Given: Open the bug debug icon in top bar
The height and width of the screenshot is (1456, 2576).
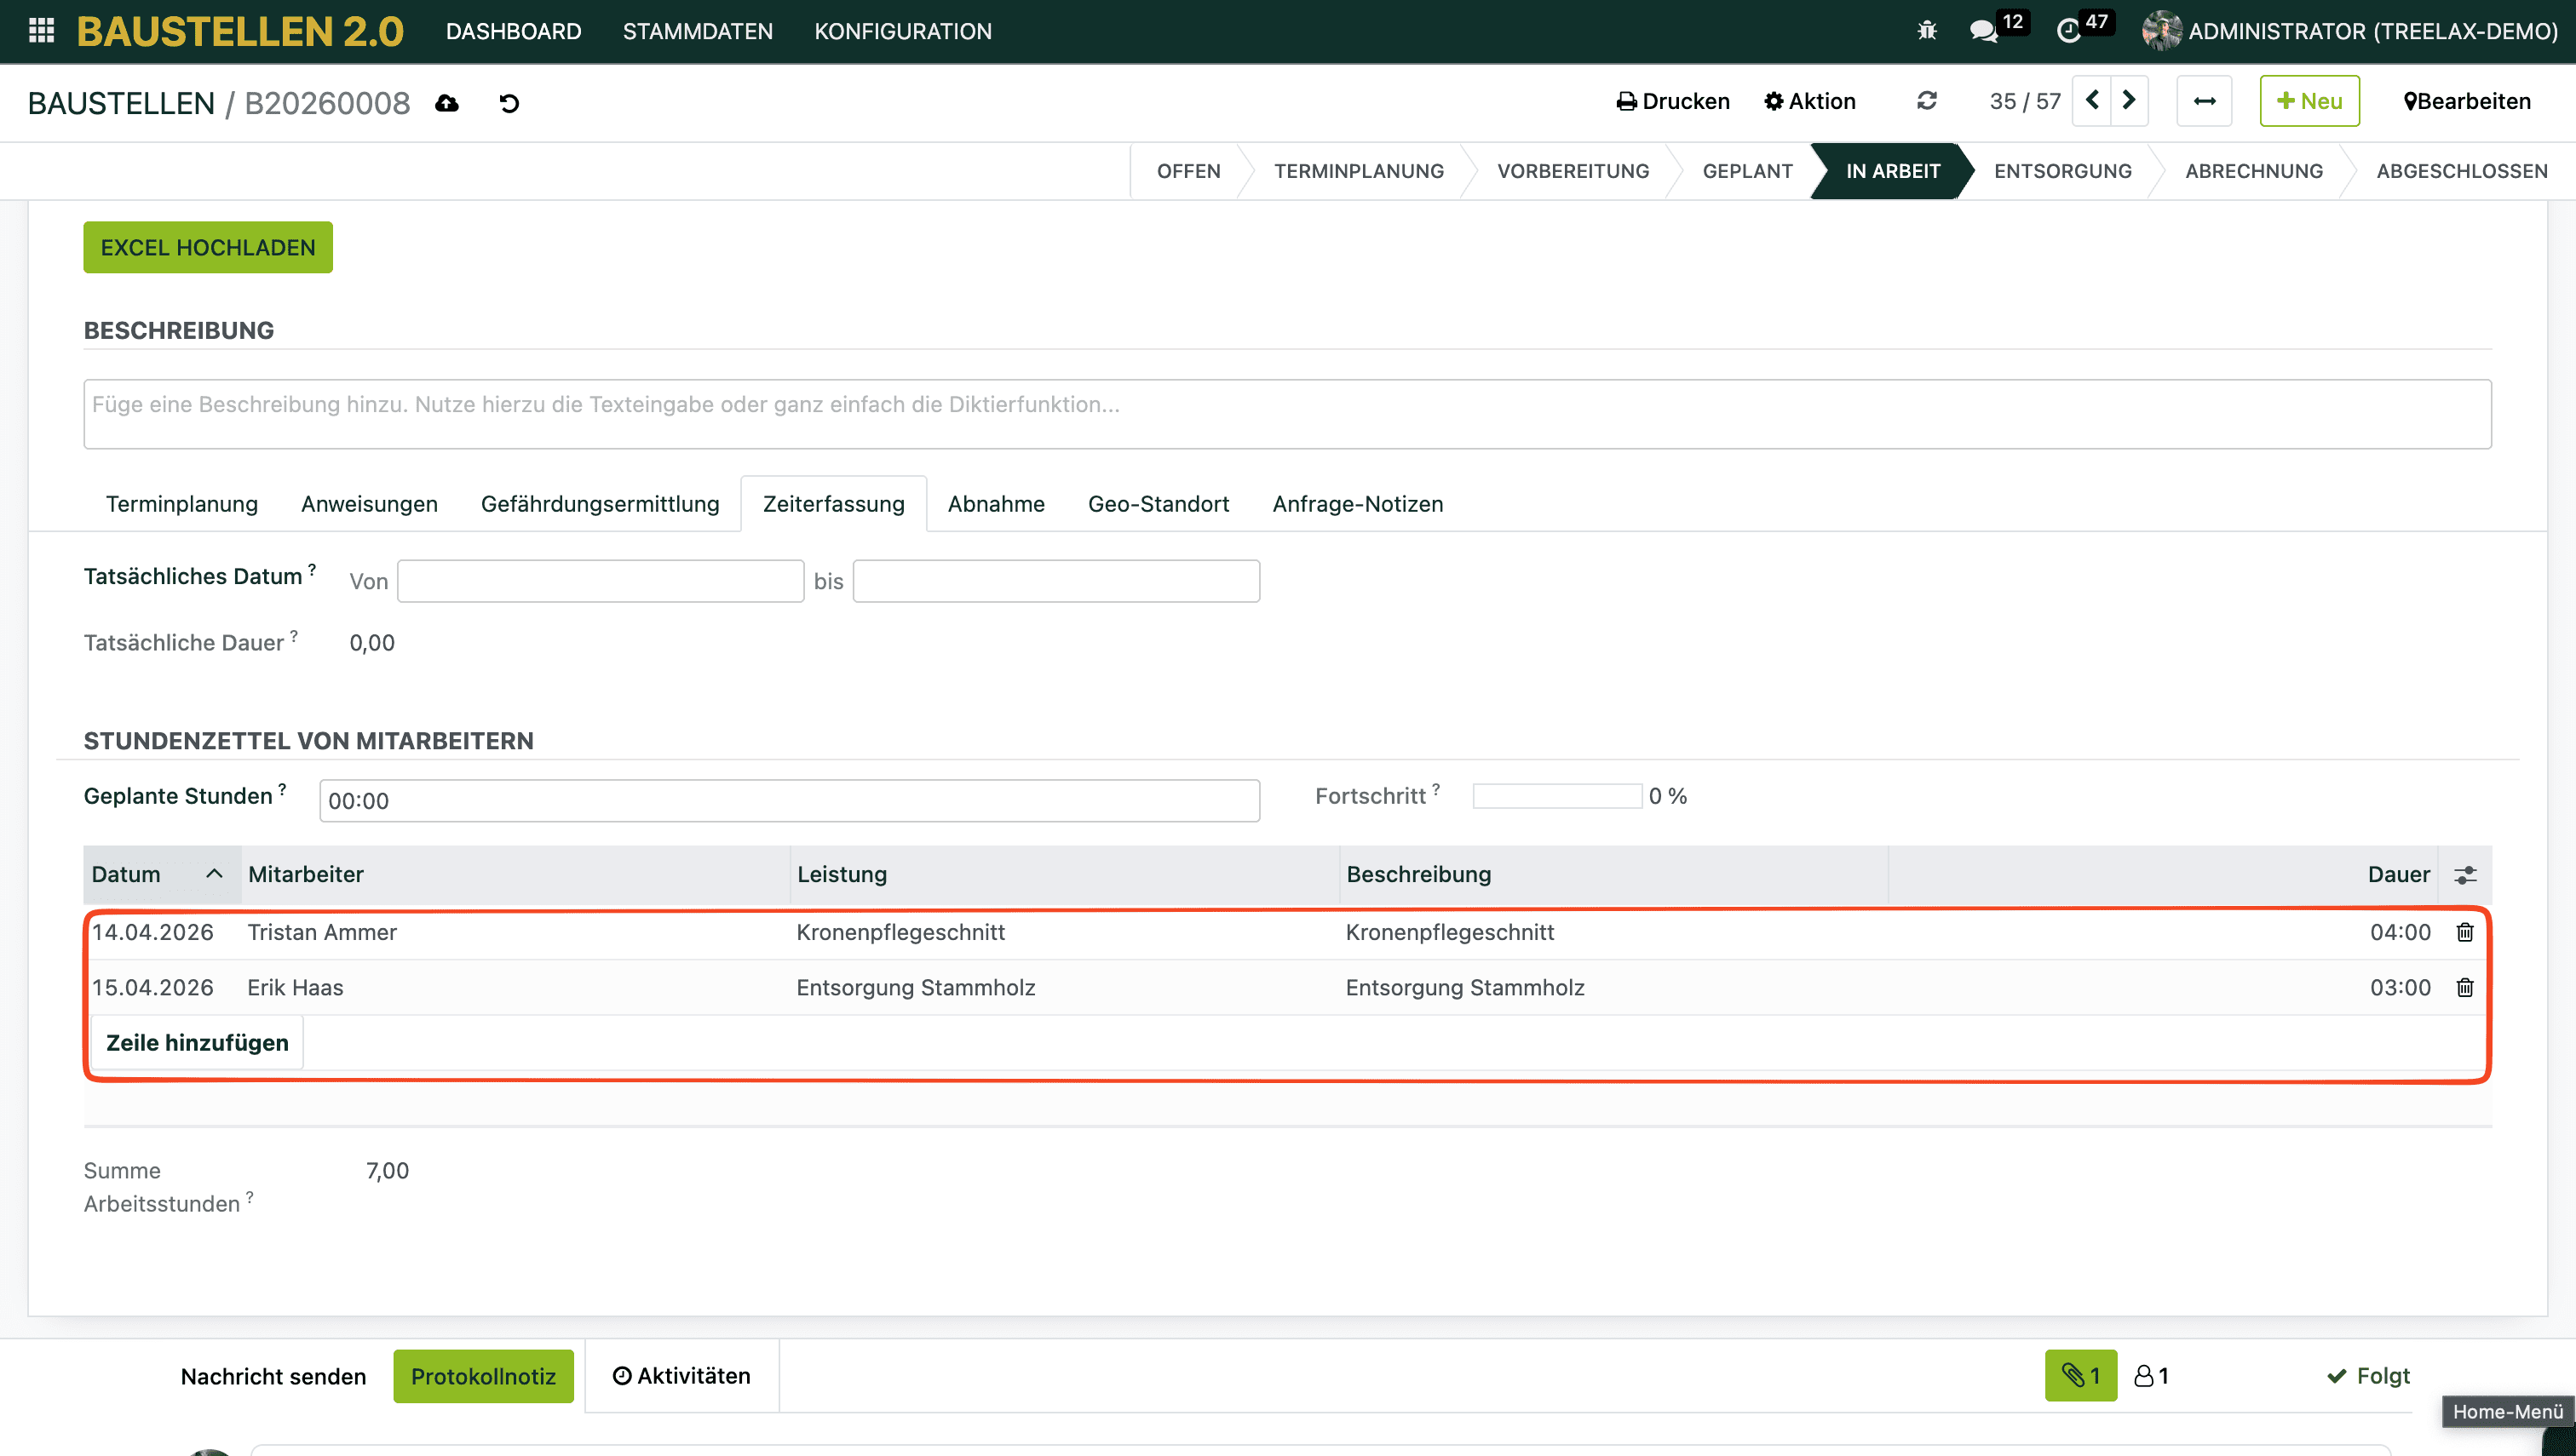Looking at the screenshot, I should click(x=1927, y=31).
